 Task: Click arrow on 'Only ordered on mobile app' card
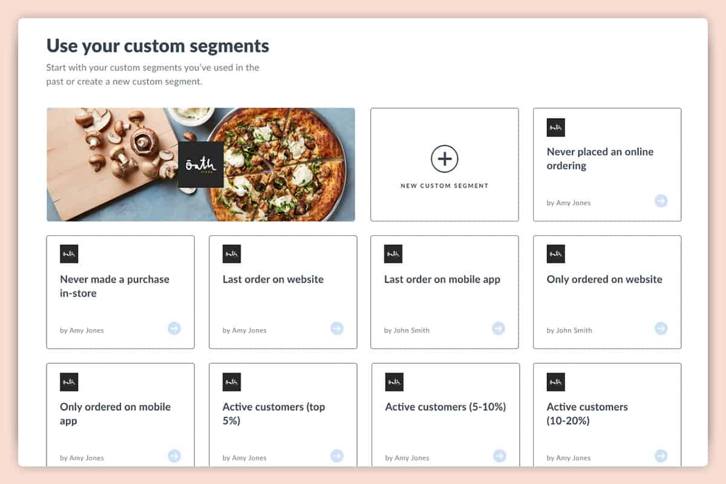coord(174,456)
